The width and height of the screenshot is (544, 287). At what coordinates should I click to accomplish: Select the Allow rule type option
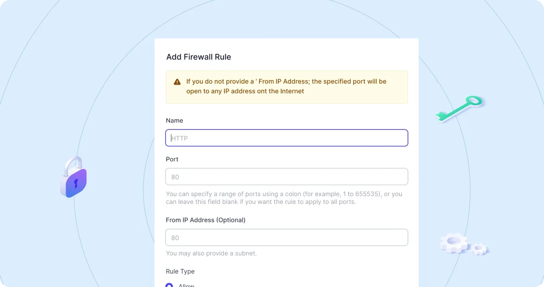(169, 285)
